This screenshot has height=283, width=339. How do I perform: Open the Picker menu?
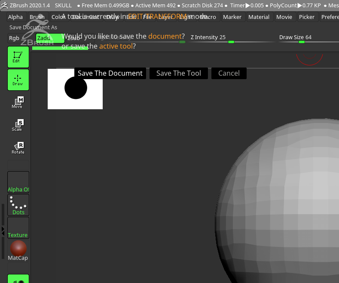click(x=307, y=17)
